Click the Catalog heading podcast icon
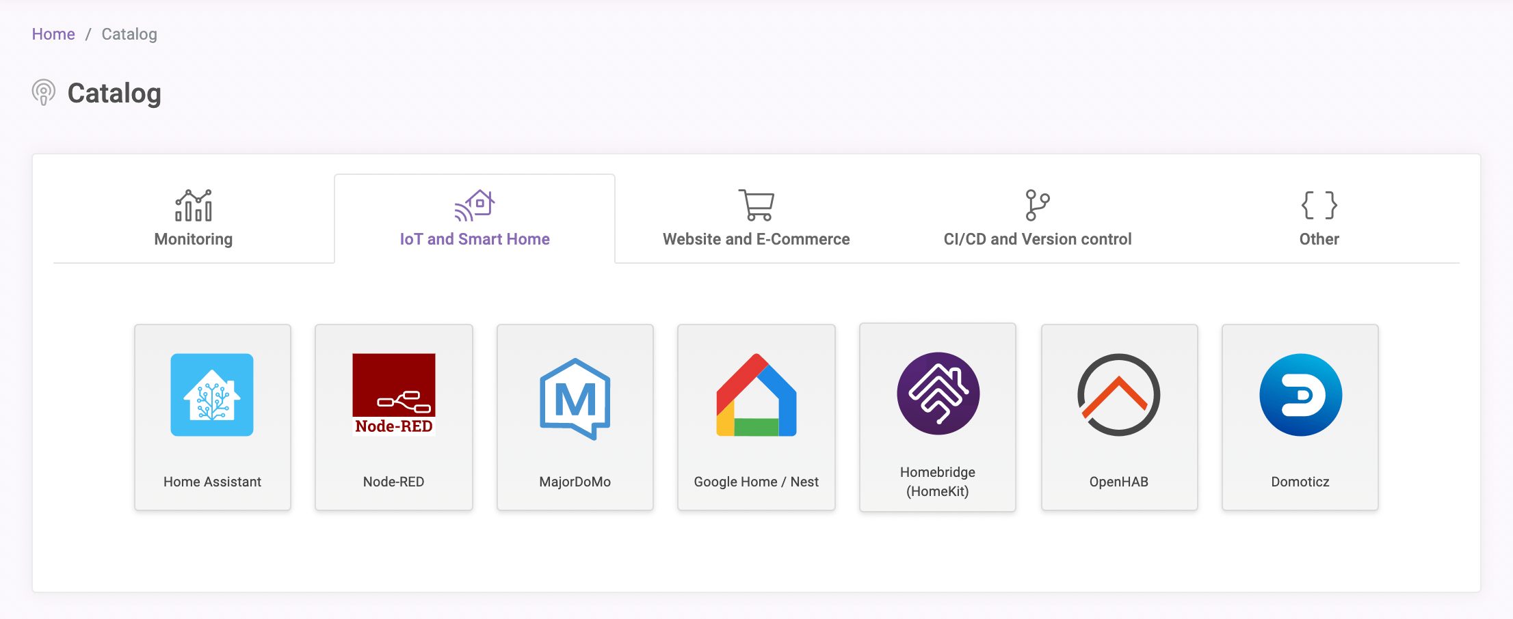Screen dimensions: 1513x619 pyautogui.click(x=44, y=92)
